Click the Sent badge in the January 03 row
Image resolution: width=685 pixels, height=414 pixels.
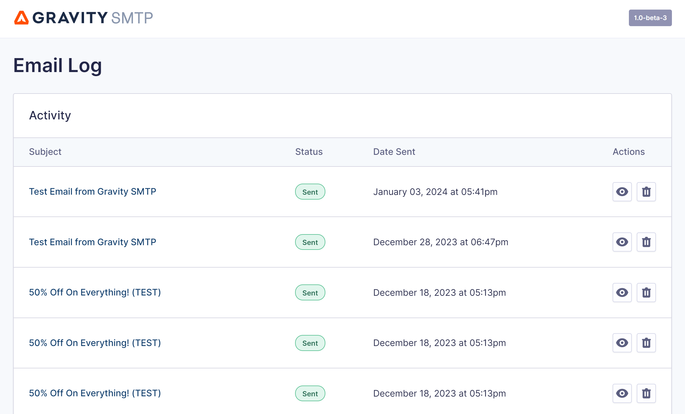click(310, 192)
